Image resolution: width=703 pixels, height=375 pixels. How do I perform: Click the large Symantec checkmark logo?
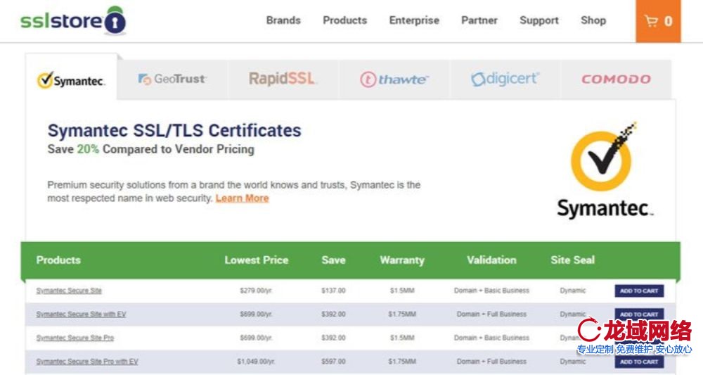click(x=604, y=170)
